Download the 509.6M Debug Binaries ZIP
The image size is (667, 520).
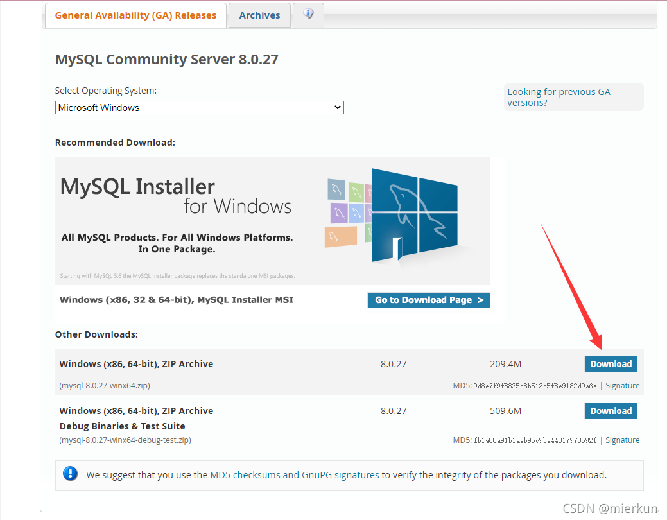click(x=611, y=411)
